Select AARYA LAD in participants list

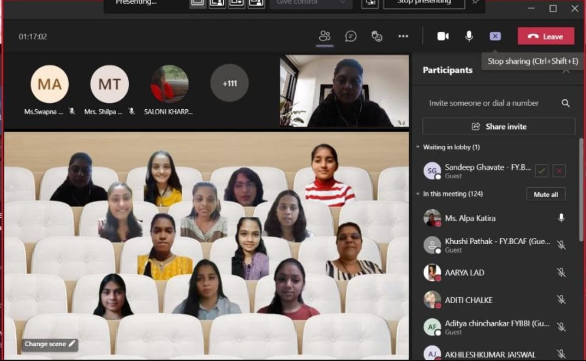(x=464, y=273)
